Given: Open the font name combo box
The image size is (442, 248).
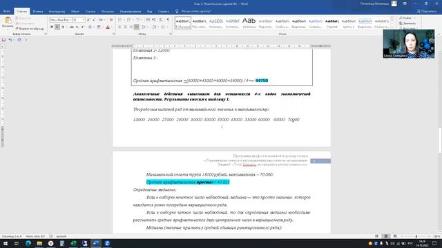Looking at the screenshot, I should click(x=60, y=20).
